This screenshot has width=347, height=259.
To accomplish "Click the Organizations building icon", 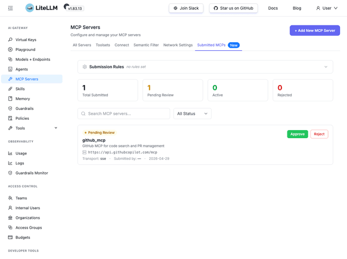I will [x=10, y=218].
